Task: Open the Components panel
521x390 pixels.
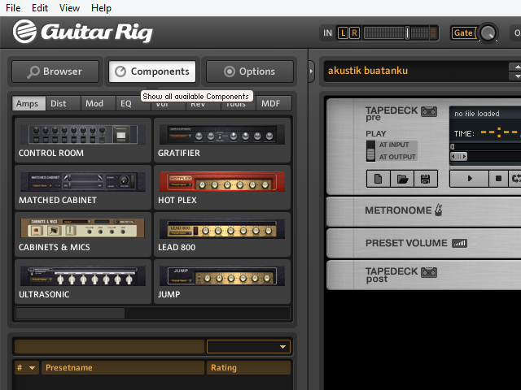Action: tap(152, 71)
